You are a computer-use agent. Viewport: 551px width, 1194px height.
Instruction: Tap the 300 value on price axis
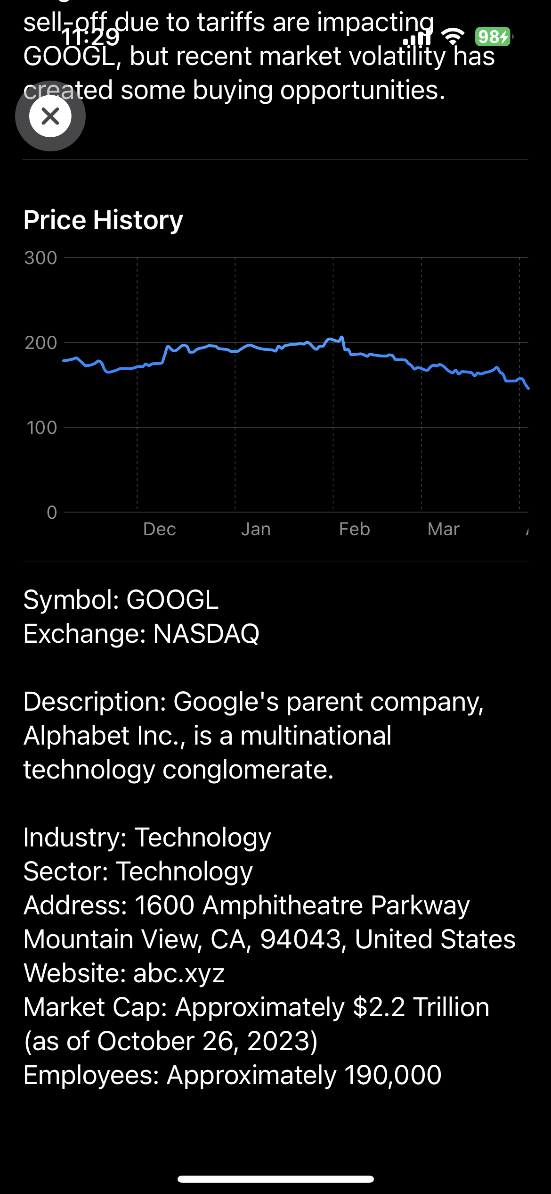pyautogui.click(x=41, y=258)
